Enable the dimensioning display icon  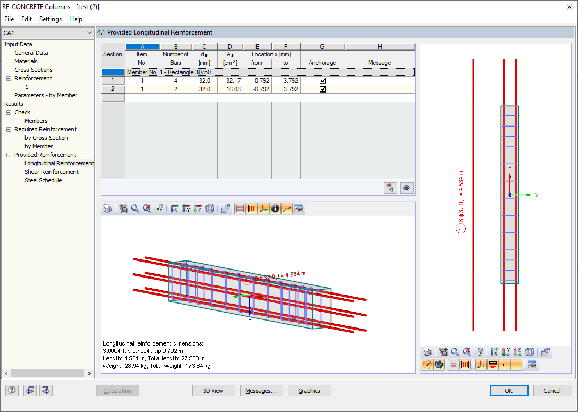pos(287,208)
